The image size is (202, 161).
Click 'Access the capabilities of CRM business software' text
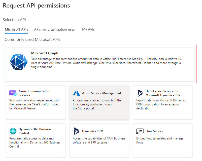pos(99,140)
